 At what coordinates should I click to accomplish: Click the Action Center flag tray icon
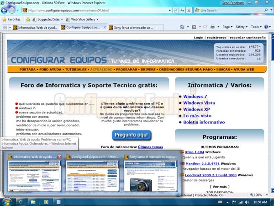tap(234, 202)
